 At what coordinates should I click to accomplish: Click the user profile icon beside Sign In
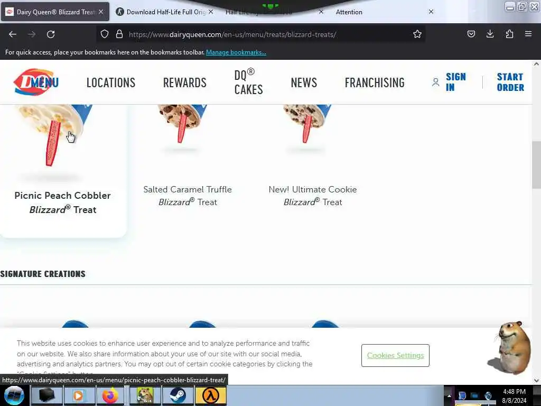(x=435, y=82)
